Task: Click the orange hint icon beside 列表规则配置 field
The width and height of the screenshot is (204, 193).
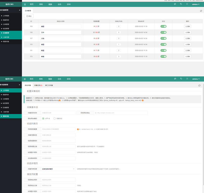Action: pos(78,129)
